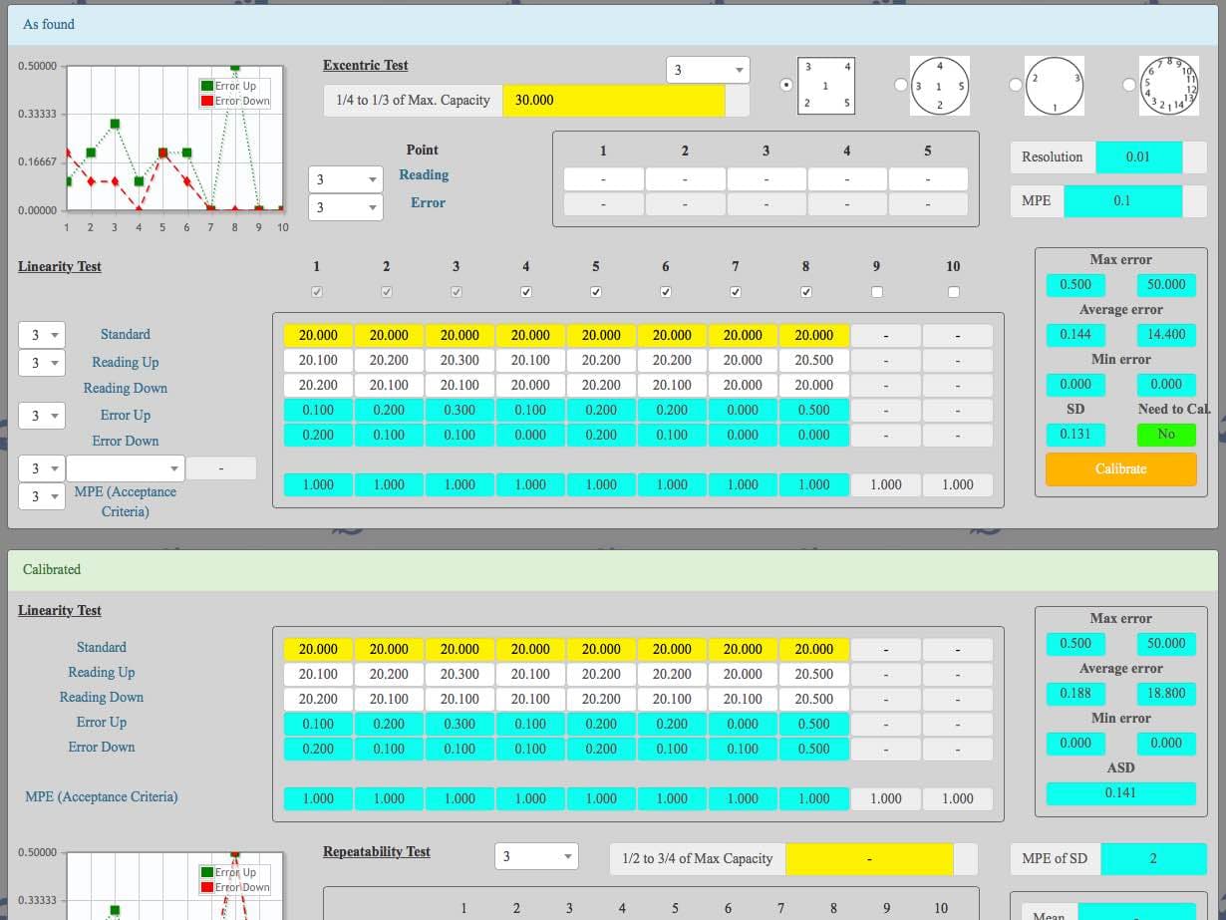The image size is (1226, 920).
Task: Open the Excentric Test decimals dropdown
Action: tap(708, 70)
